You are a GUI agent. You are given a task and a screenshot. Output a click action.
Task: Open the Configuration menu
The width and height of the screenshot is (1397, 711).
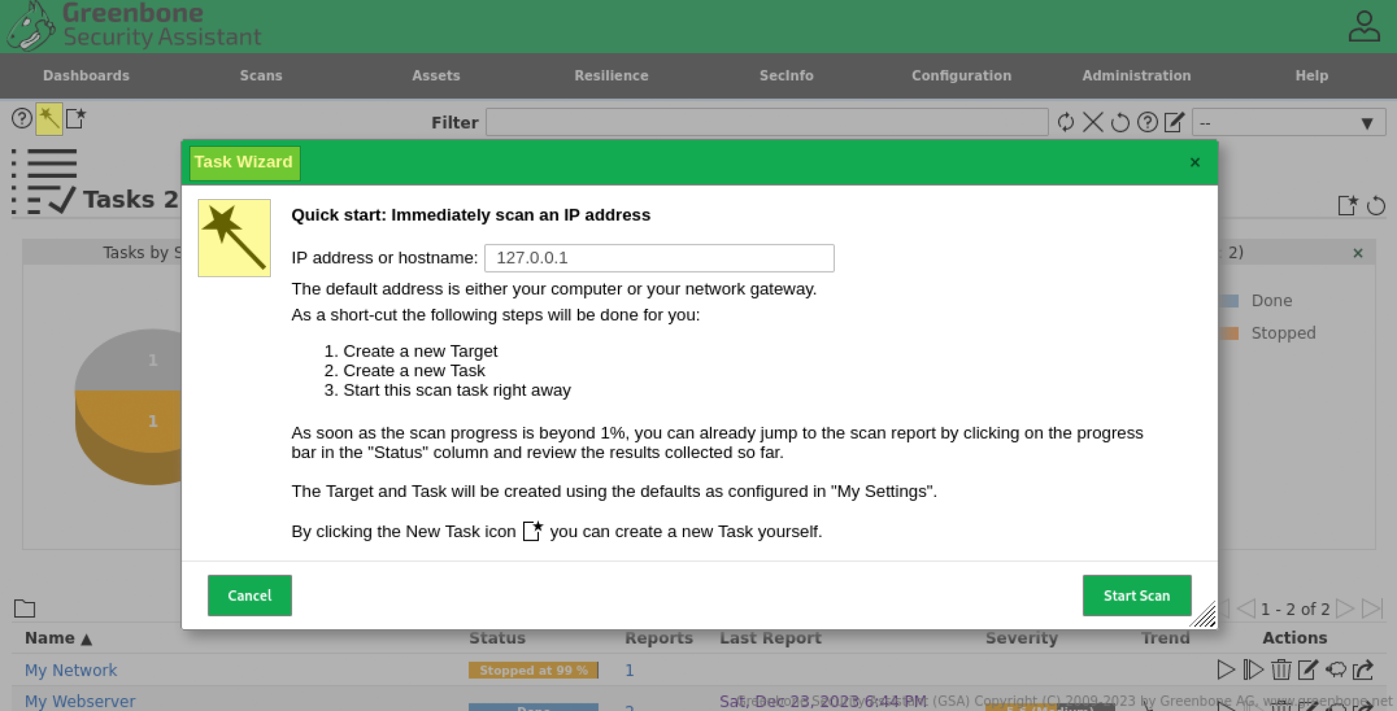point(961,76)
